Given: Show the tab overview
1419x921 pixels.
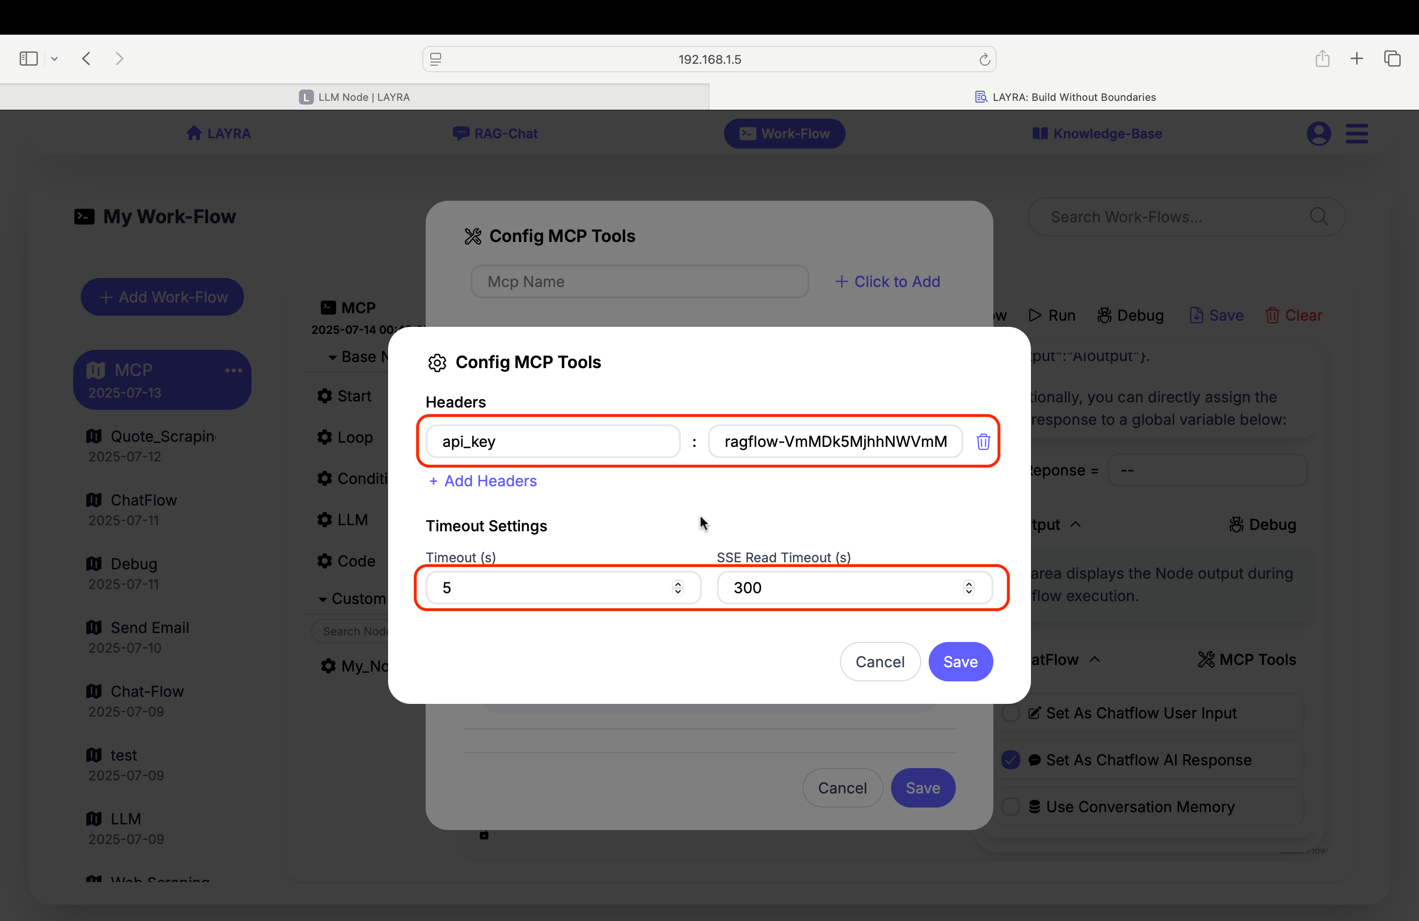Looking at the screenshot, I should (1393, 58).
